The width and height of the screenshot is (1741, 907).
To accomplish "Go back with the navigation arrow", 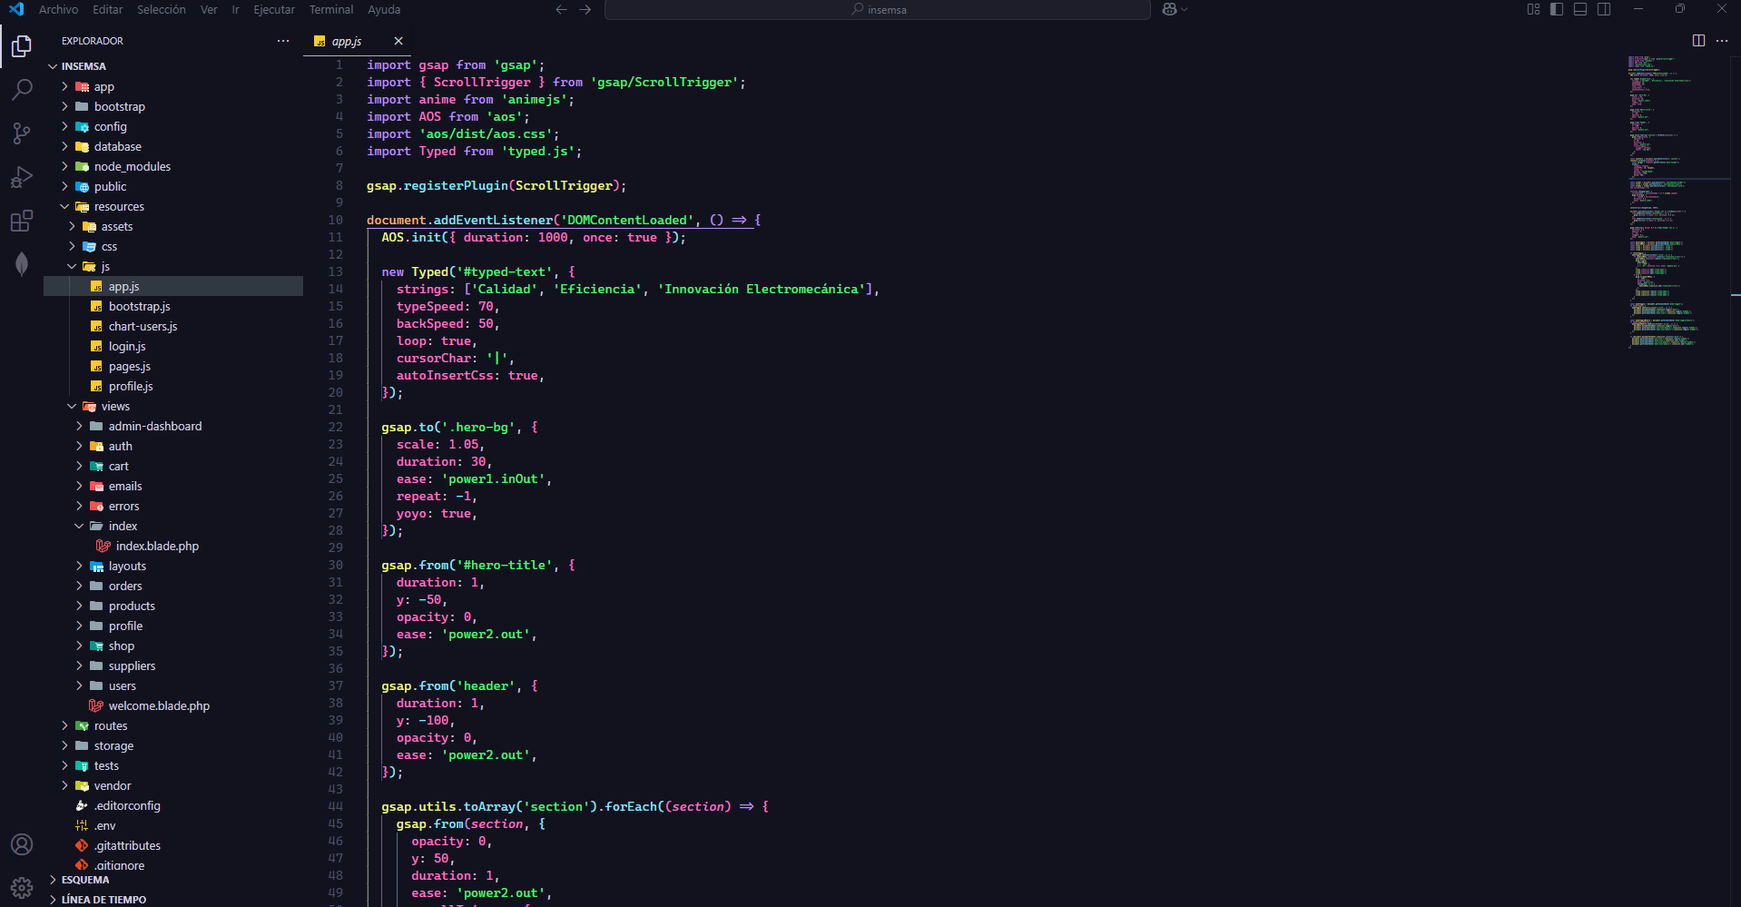I will (x=561, y=9).
